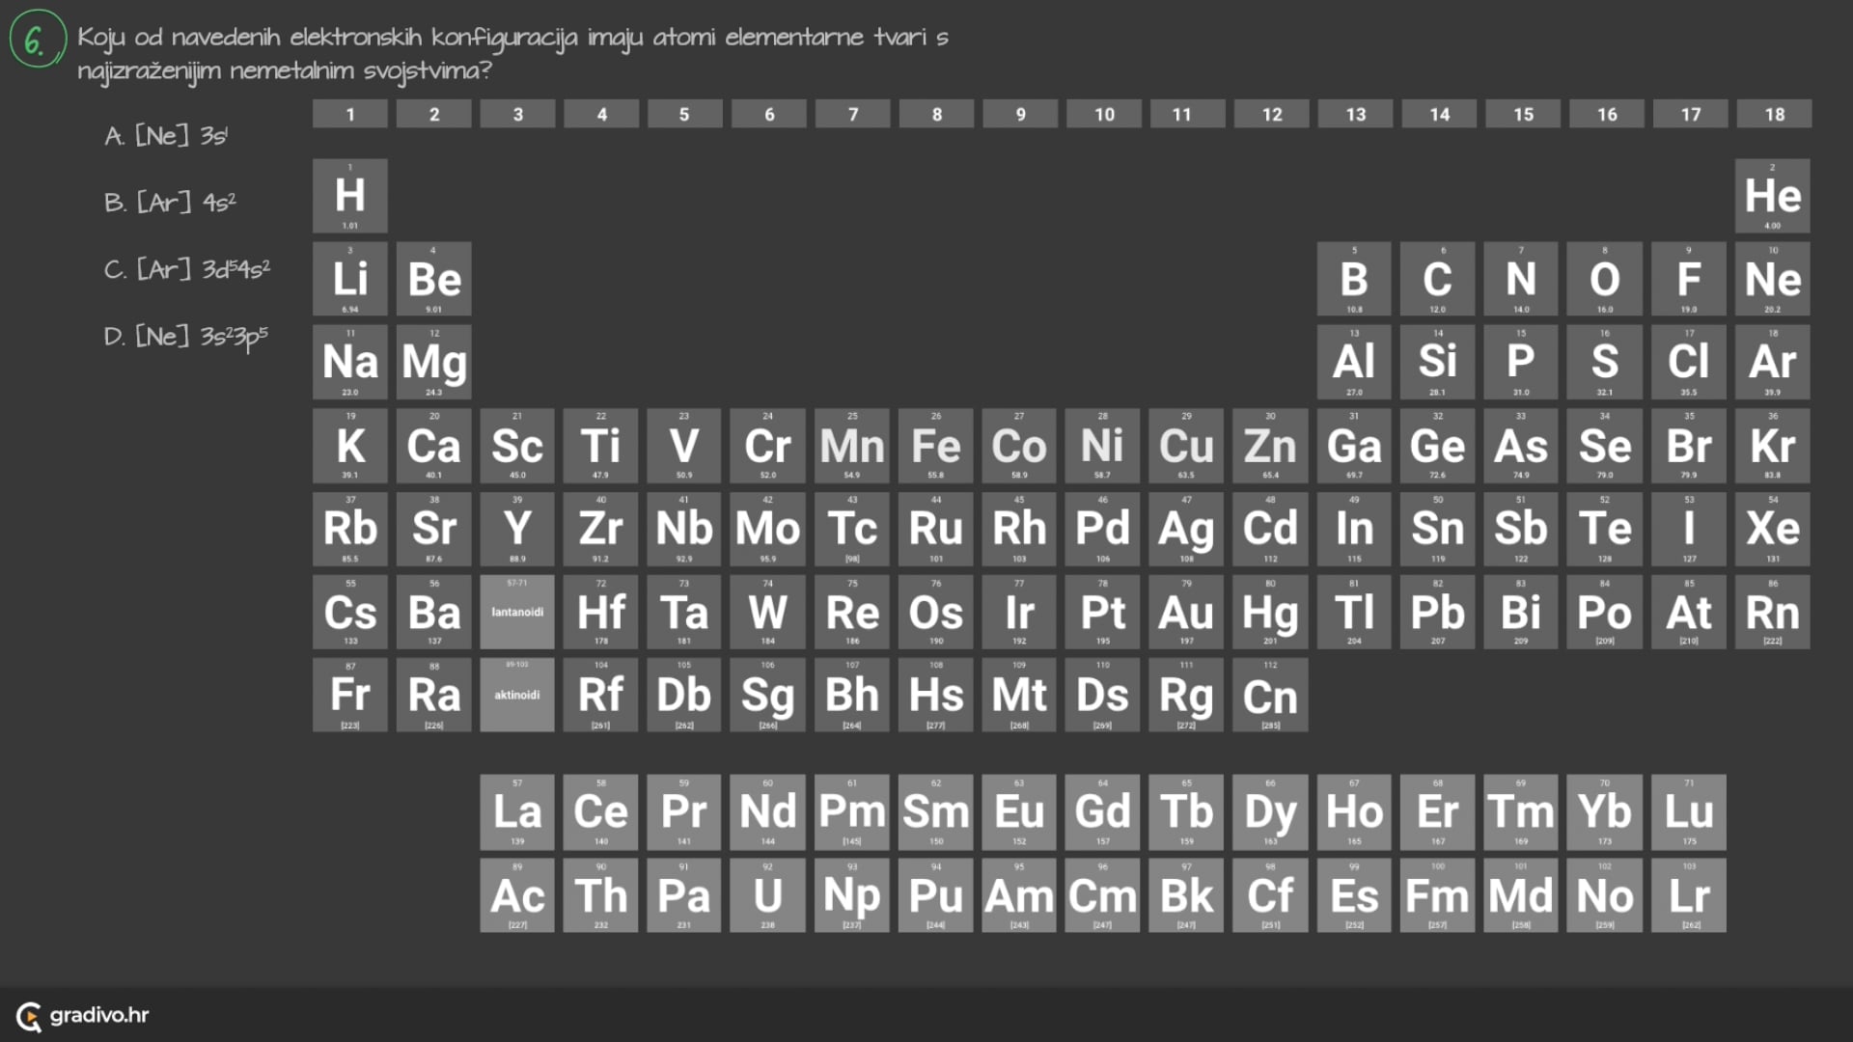This screenshot has width=1853, height=1042.
Task: Select the group 18 column header
Action: (x=1774, y=114)
